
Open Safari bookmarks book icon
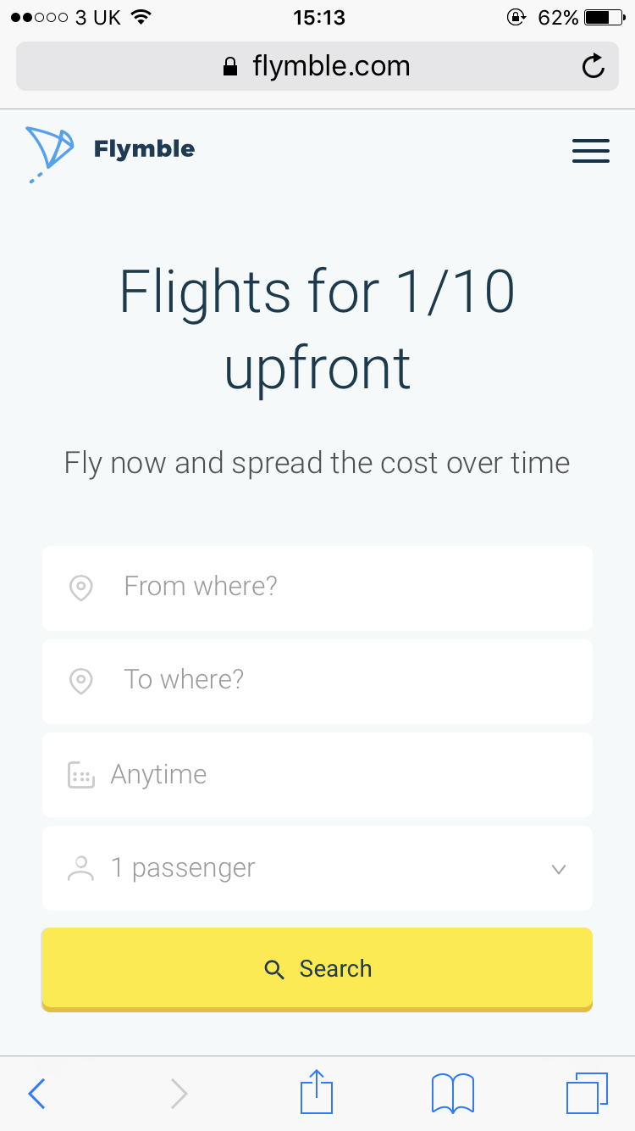(453, 1093)
